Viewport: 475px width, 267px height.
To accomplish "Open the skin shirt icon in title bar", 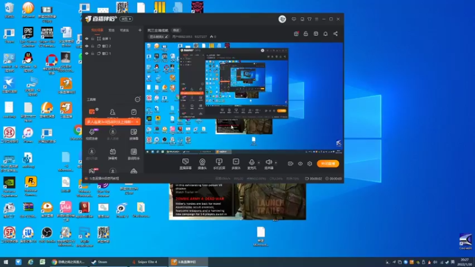I will [309, 19].
